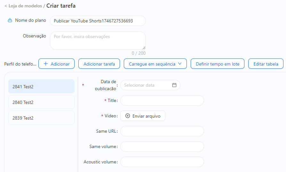This screenshot has height=172, width=286.
Task: Open the Loja de modelos breadcrumb link
Action: pos(25,6)
